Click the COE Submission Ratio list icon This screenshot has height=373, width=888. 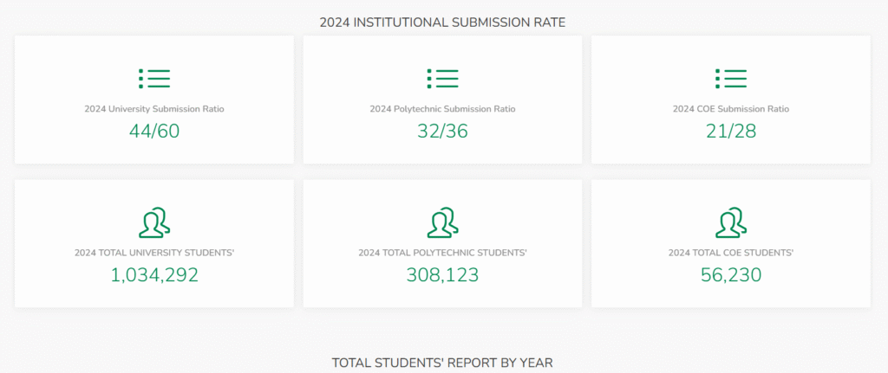(731, 78)
